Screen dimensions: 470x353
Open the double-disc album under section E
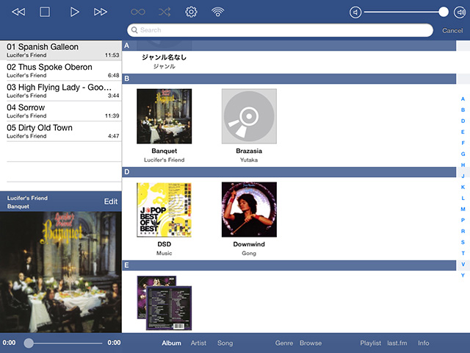[x=164, y=303]
